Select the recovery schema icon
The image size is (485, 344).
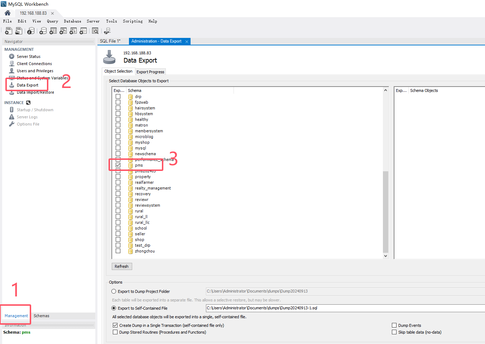pyautogui.click(x=130, y=194)
